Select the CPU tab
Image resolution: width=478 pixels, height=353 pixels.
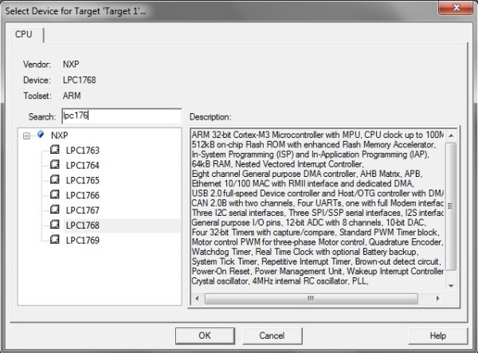click(24, 35)
